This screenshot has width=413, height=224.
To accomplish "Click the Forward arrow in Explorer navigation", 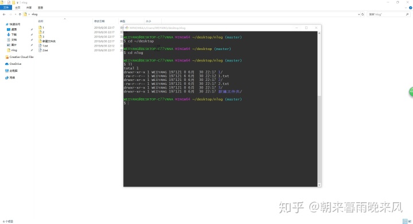I will pyautogui.click(x=10, y=14).
